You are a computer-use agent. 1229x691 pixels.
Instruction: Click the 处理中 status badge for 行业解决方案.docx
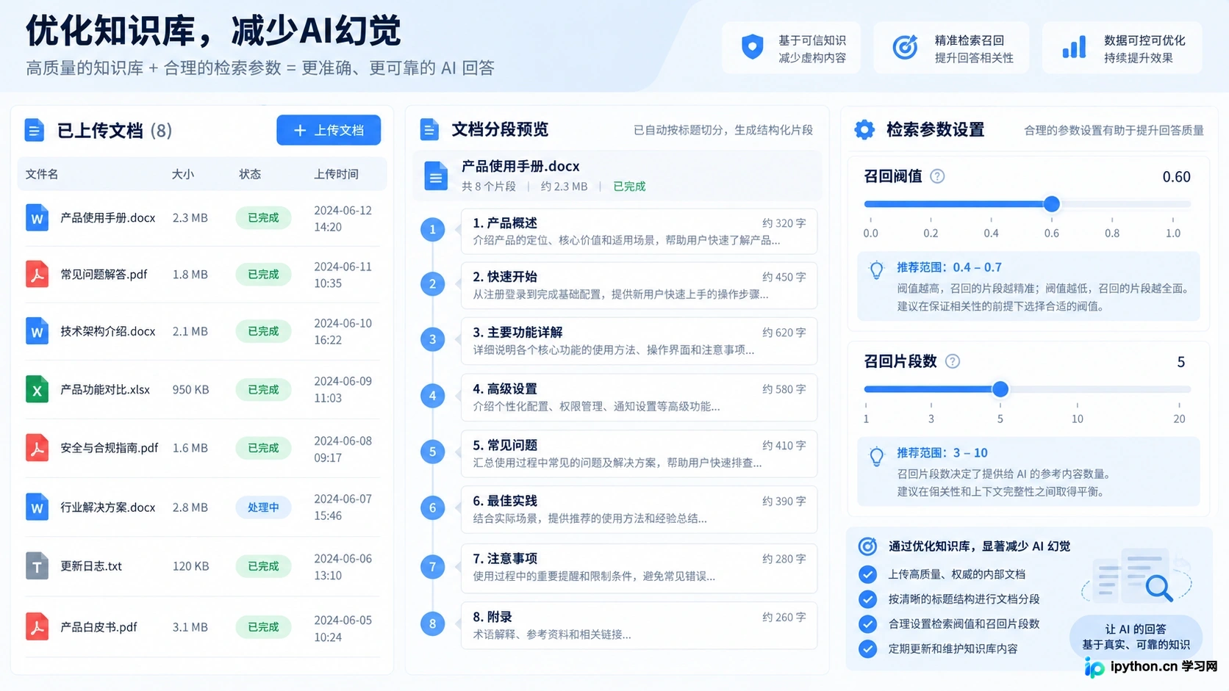click(x=263, y=507)
